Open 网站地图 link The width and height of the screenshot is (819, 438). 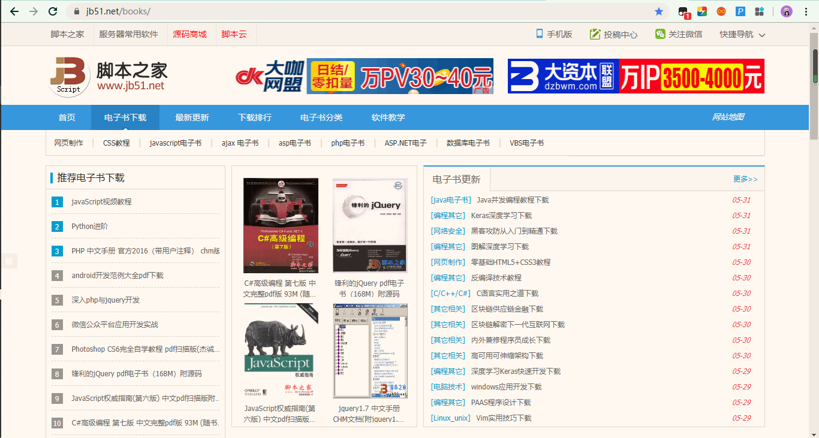point(728,117)
